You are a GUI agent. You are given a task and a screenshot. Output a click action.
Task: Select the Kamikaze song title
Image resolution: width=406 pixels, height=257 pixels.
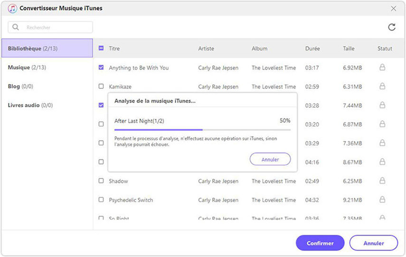pyautogui.click(x=120, y=86)
